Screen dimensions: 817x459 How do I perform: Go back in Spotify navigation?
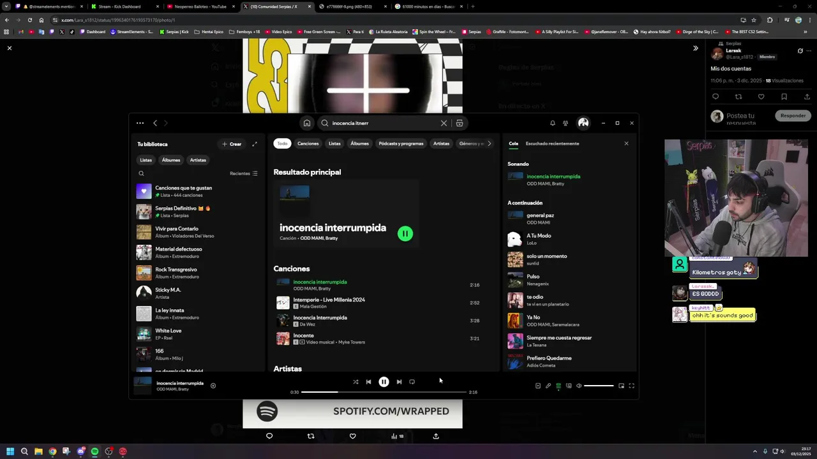[155, 123]
